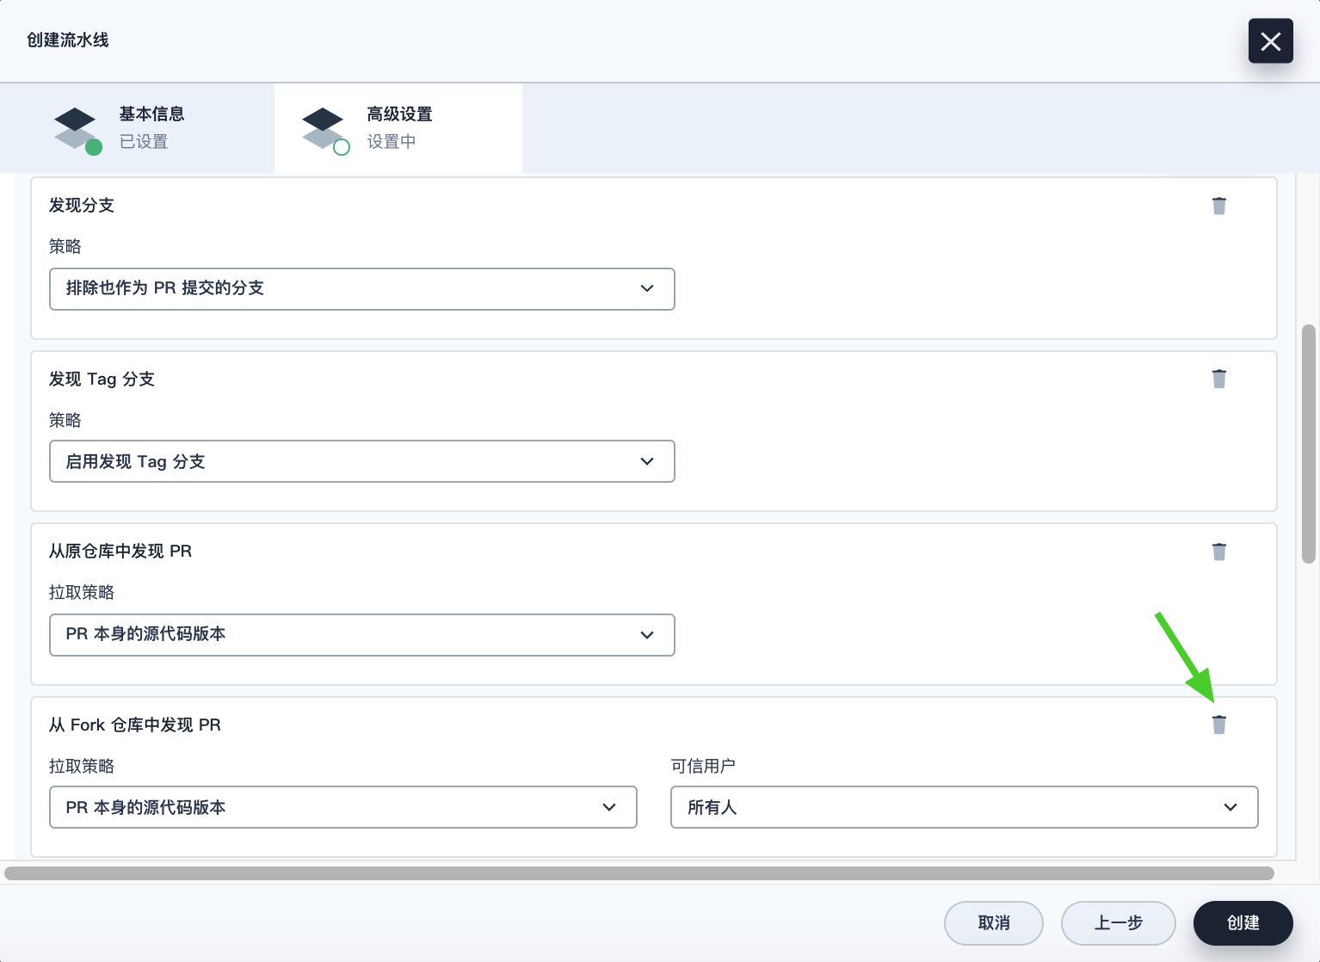Click the 设置中 status text

coord(392,142)
